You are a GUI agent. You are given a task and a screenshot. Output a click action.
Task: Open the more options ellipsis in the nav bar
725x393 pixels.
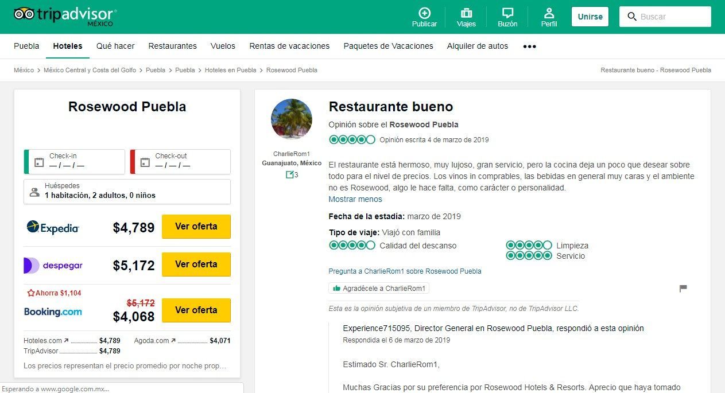tap(529, 46)
